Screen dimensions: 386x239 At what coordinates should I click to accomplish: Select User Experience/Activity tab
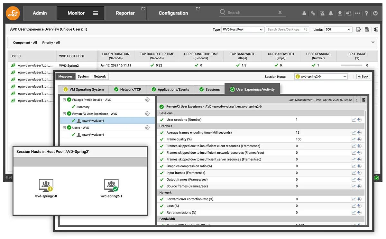pos(253,89)
